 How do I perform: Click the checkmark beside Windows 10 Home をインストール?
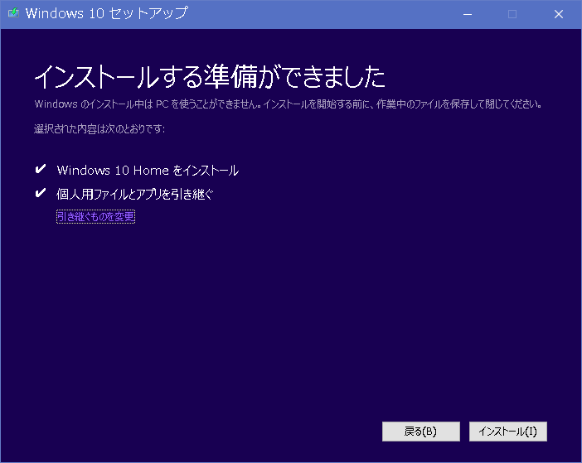click(x=41, y=169)
